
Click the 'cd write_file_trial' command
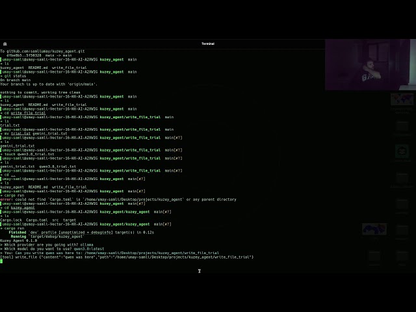[23, 113]
